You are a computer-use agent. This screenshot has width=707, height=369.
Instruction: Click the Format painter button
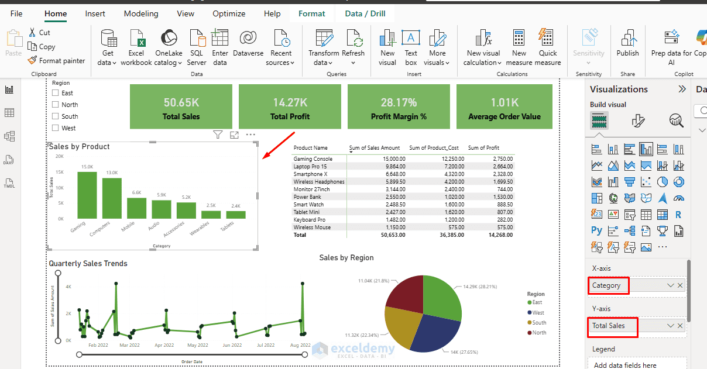click(57, 61)
